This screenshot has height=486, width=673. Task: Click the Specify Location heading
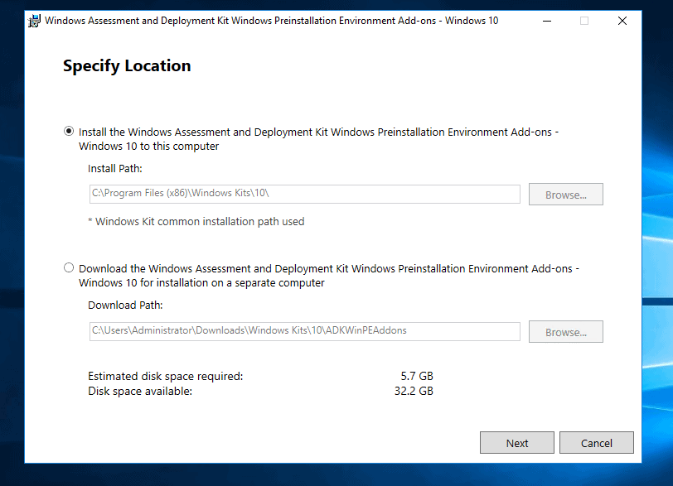(126, 65)
